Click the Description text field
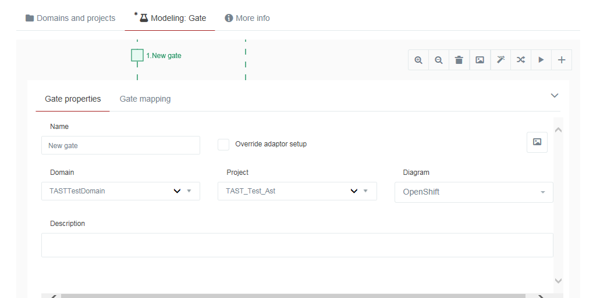Screen dimensions: 593x298 point(297,245)
